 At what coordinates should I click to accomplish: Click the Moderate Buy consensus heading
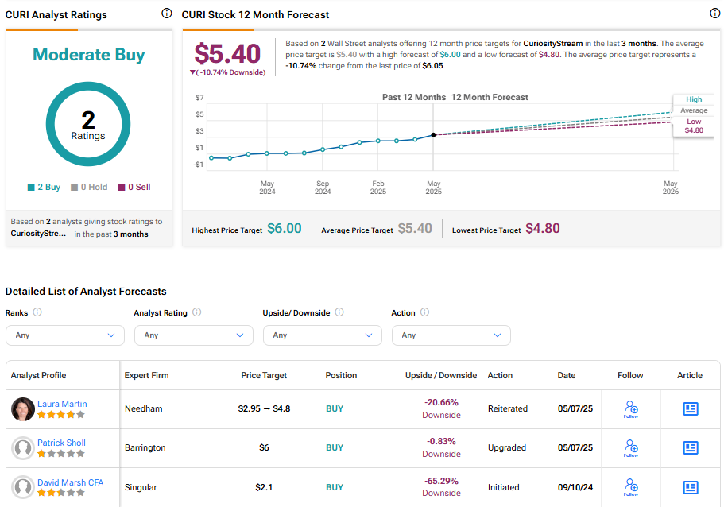pos(89,55)
